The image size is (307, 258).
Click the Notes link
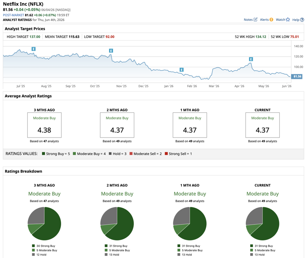point(248,20)
